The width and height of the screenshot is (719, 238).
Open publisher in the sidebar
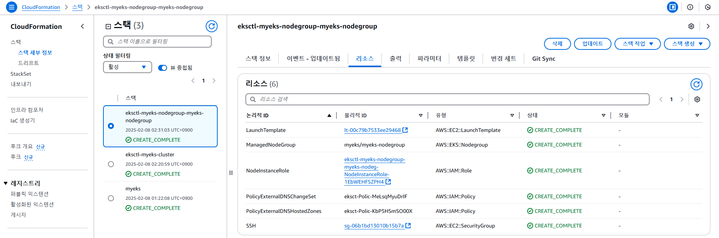[18, 215]
